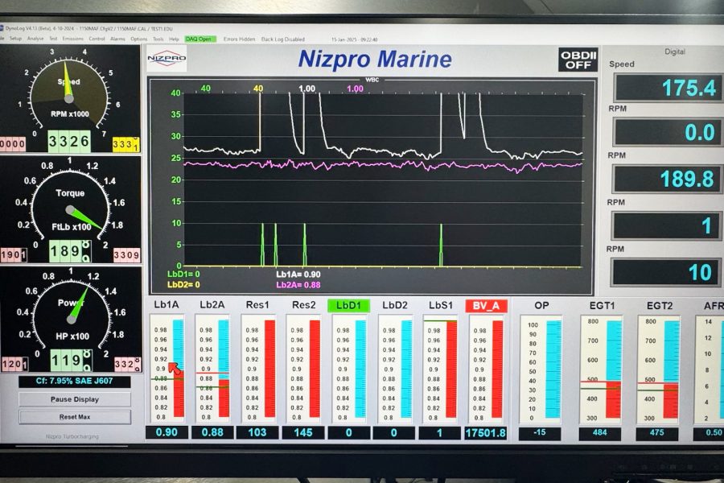The image size is (724, 483).
Task: Click the green LbD1 channel header
Action: point(348,306)
